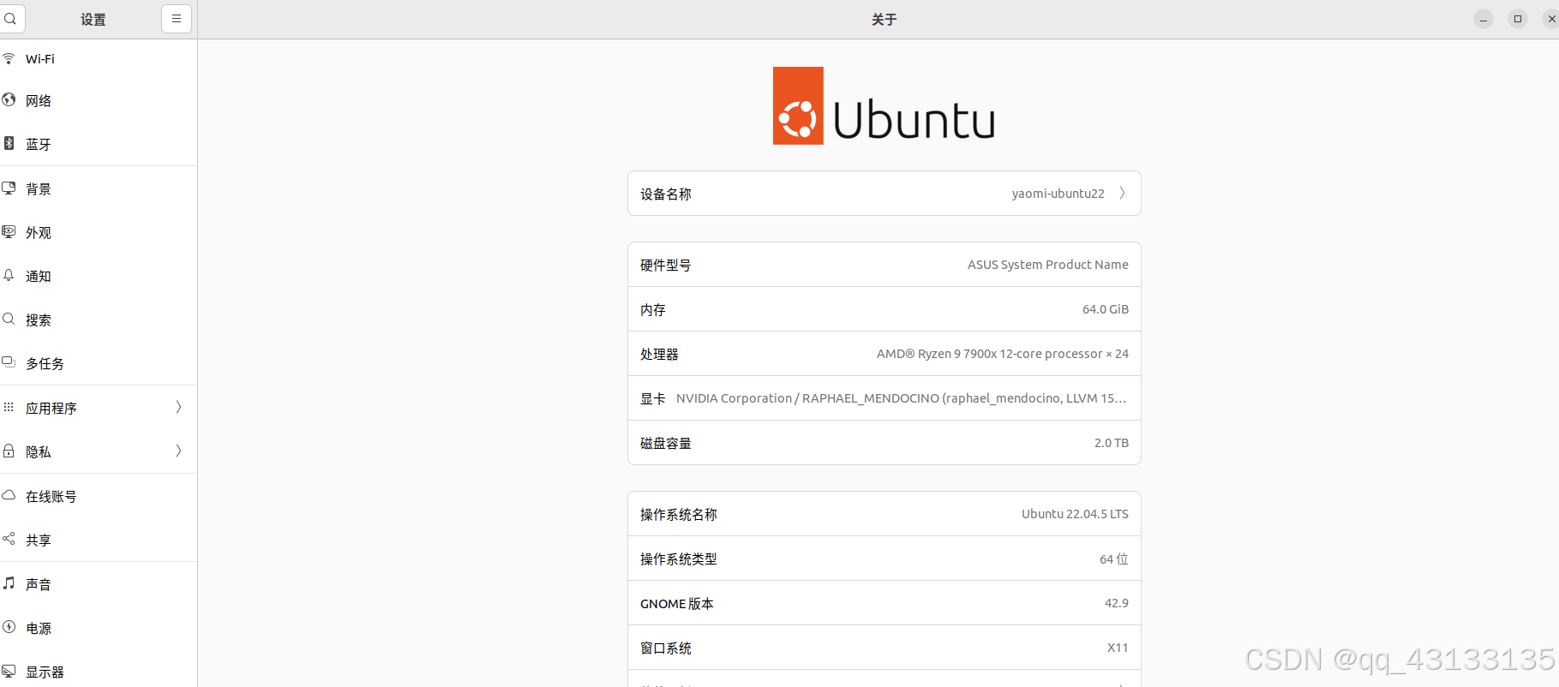Click the Ubuntu 22.04.5 LTS value
Image resolution: width=1559 pixels, height=687 pixels.
click(x=1075, y=514)
